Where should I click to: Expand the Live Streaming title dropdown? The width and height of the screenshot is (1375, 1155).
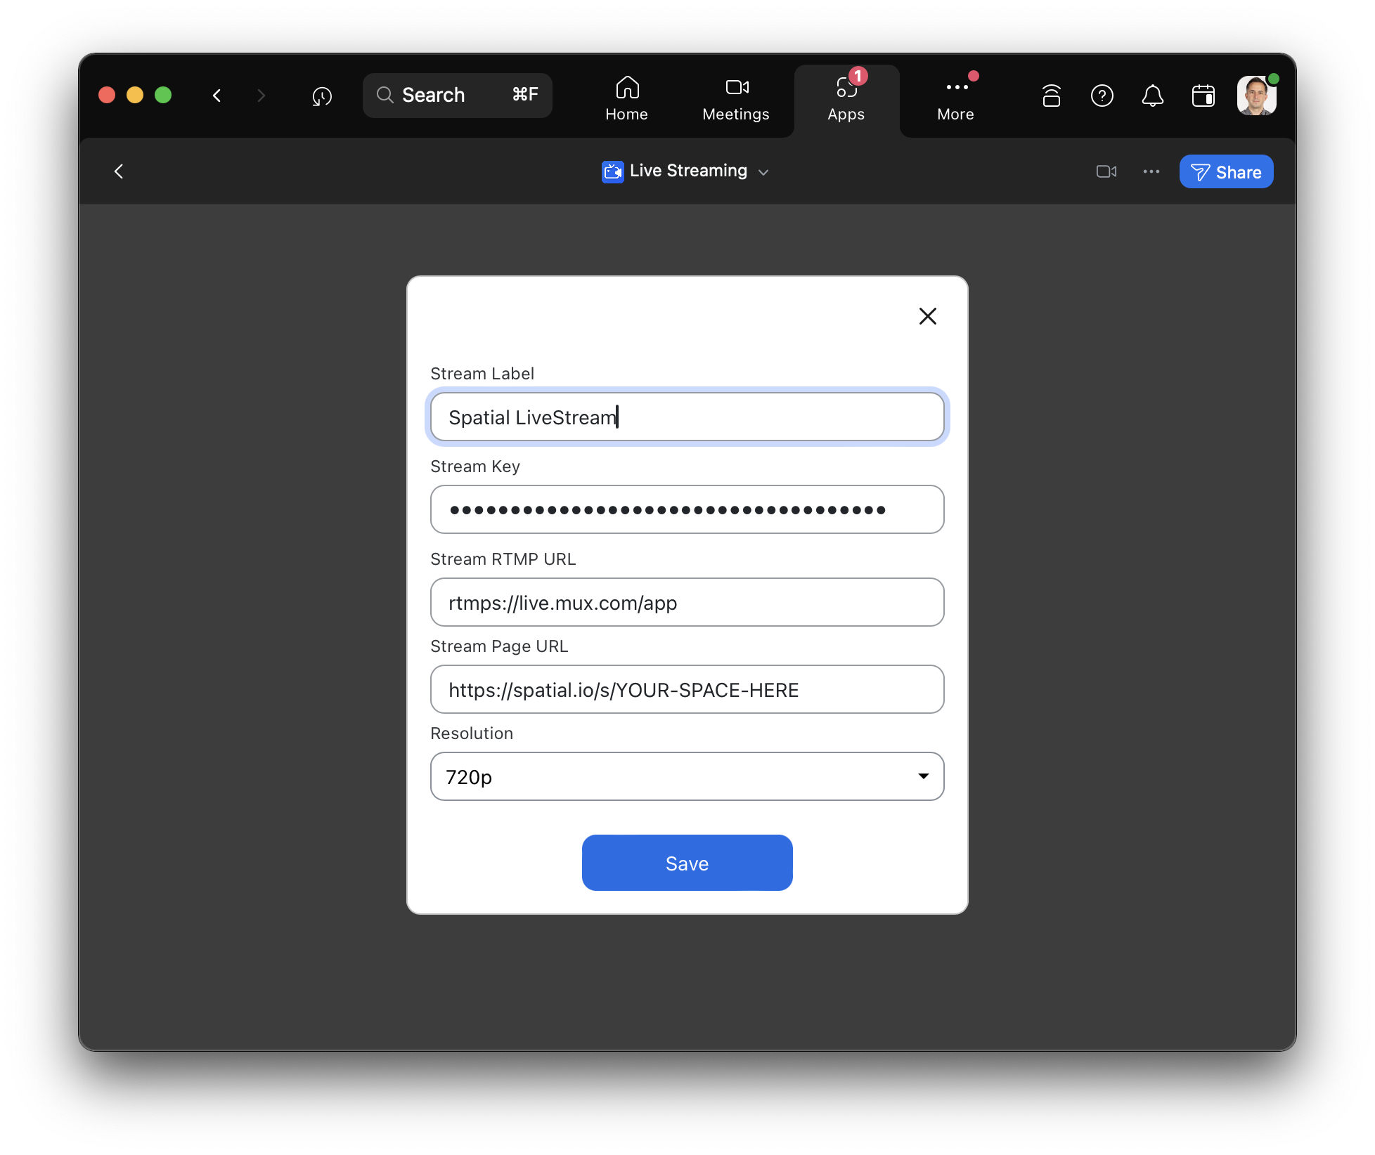pos(763,172)
